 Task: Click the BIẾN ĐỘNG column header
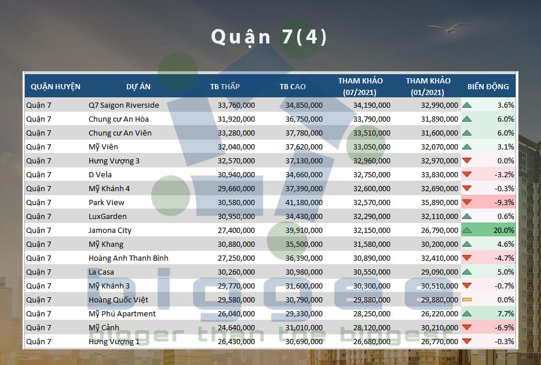(488, 86)
